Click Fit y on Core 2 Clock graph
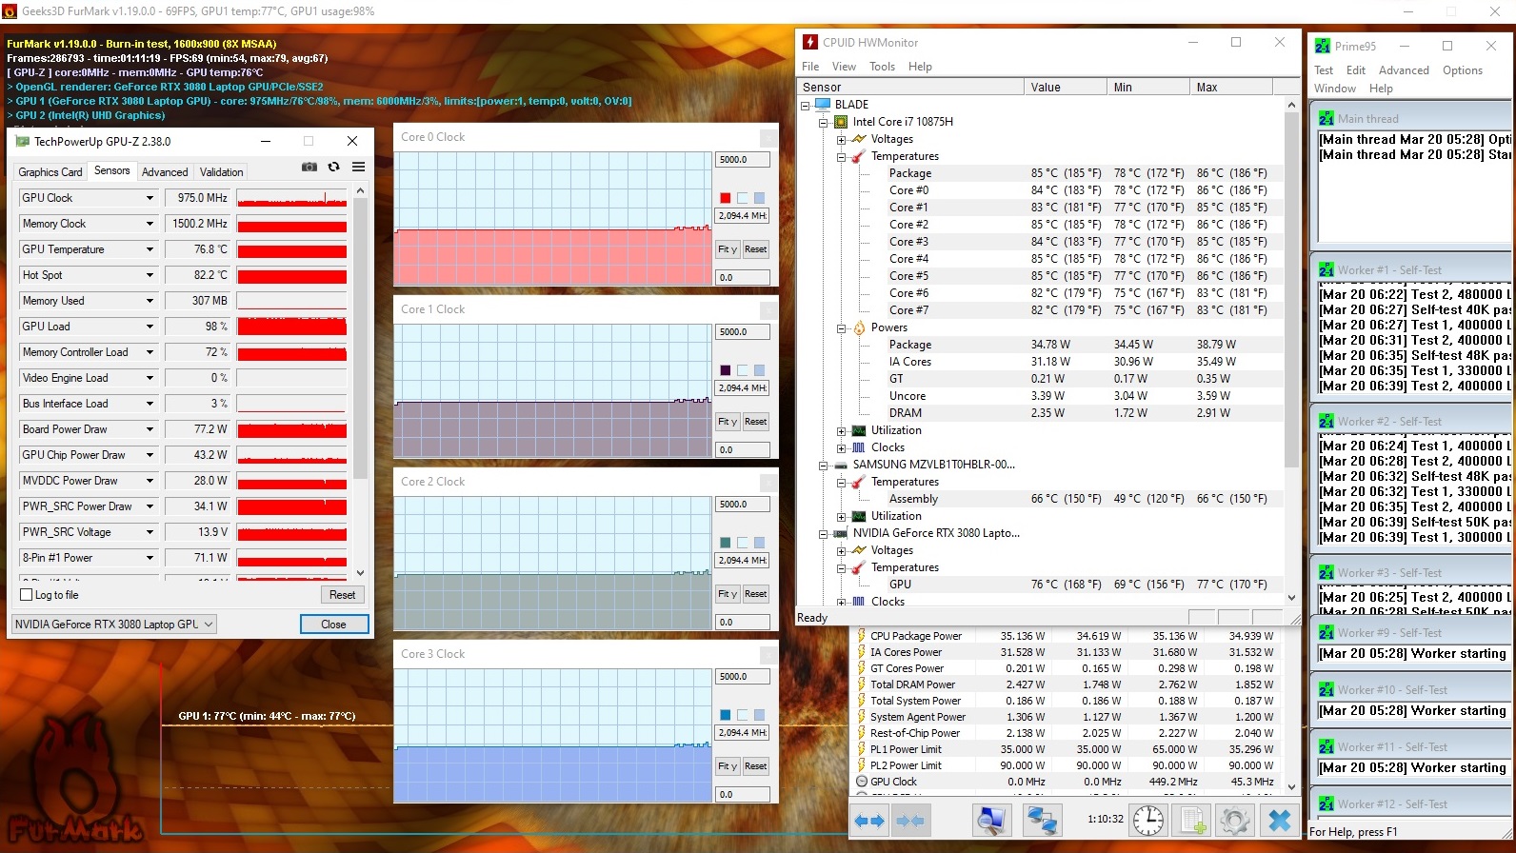 click(728, 594)
